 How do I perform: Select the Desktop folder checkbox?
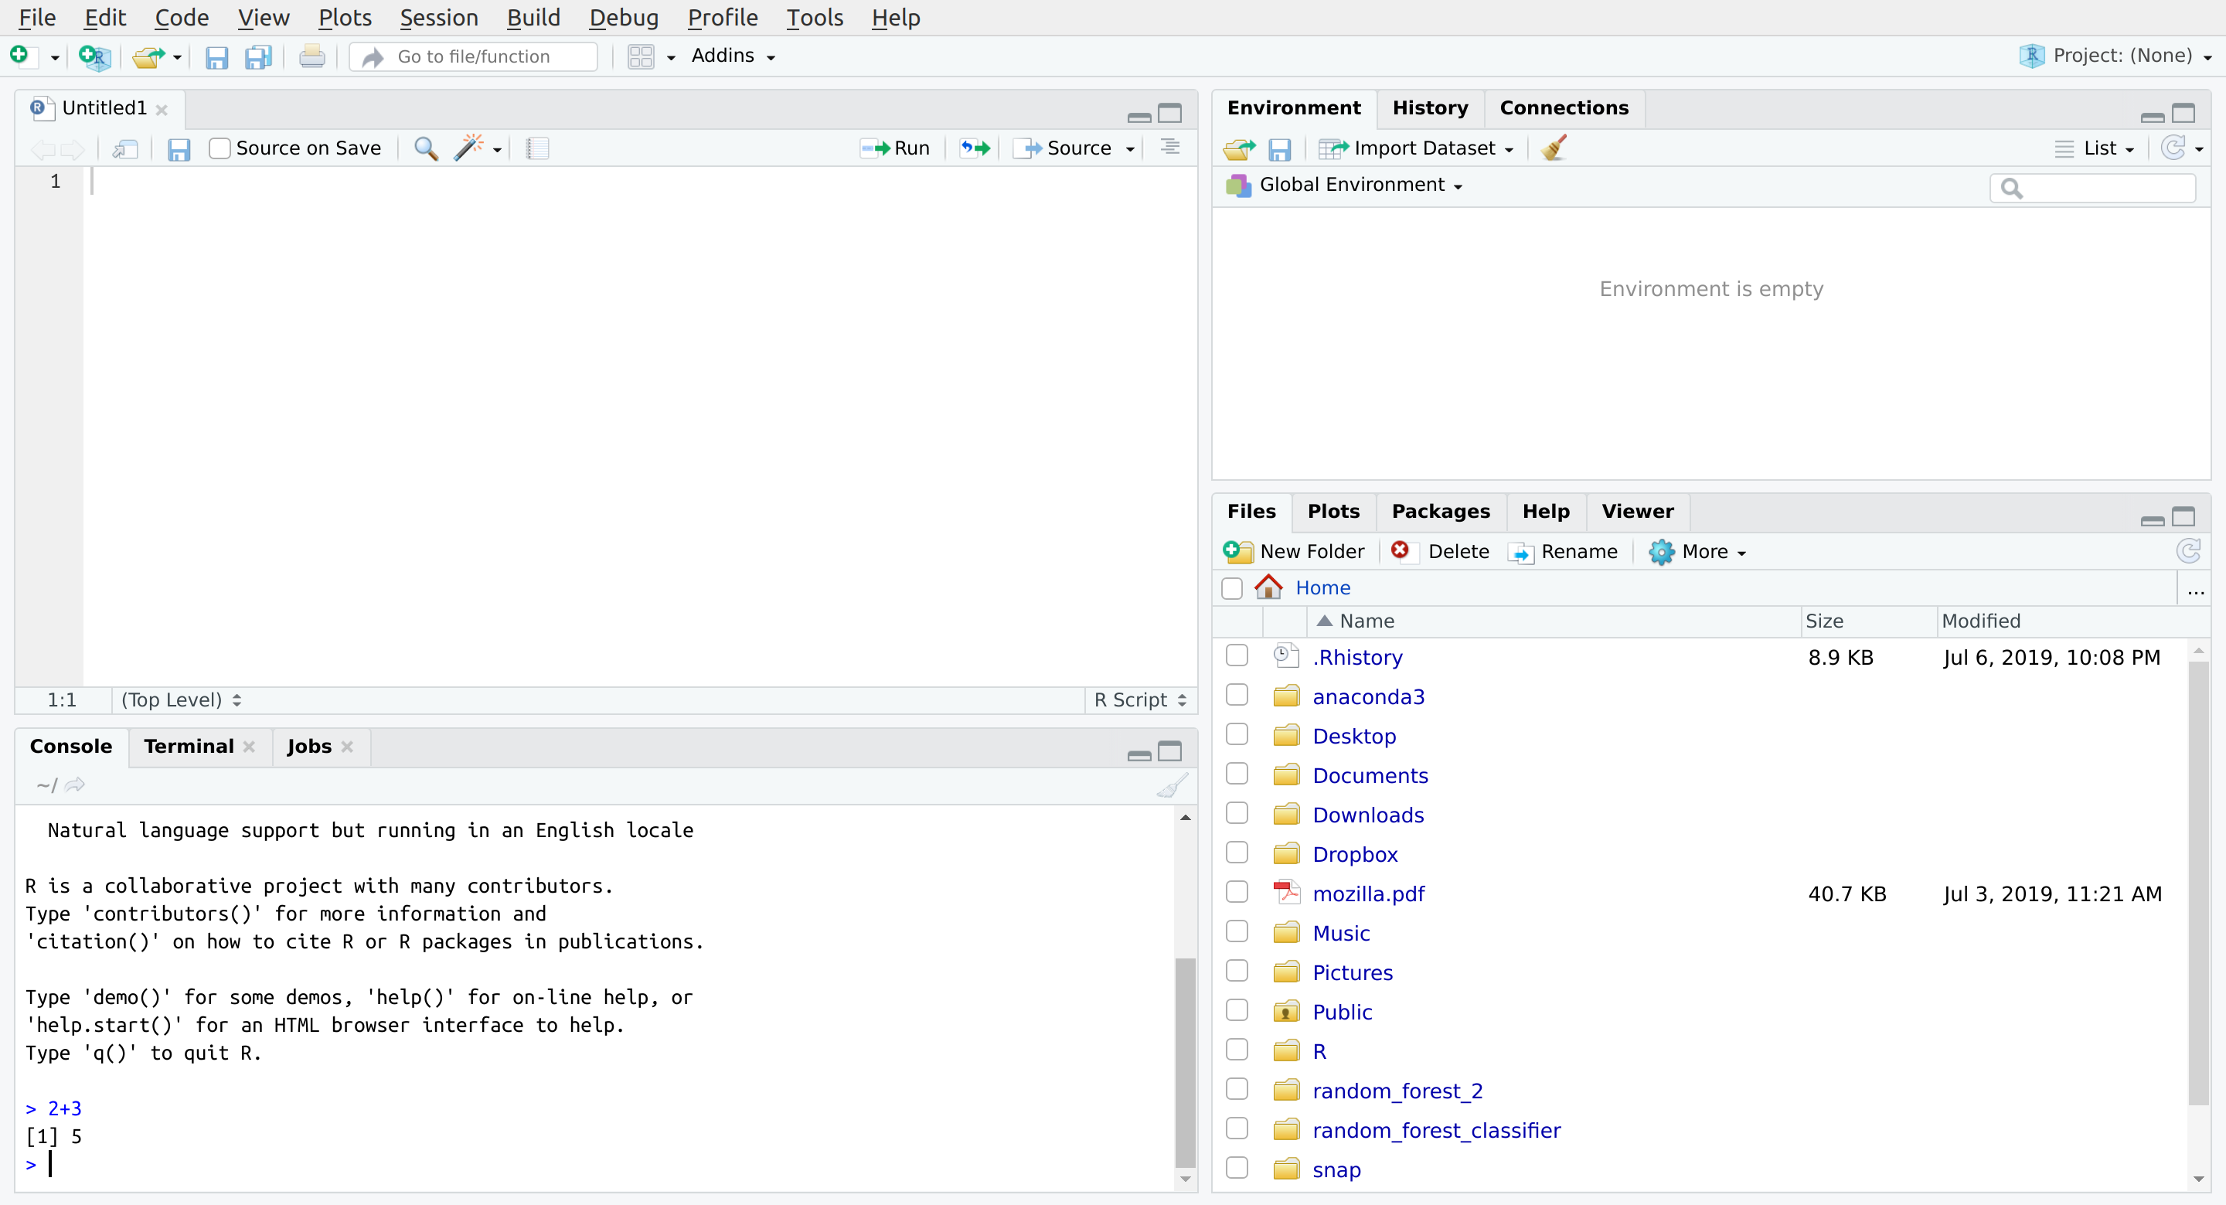pyautogui.click(x=1237, y=734)
